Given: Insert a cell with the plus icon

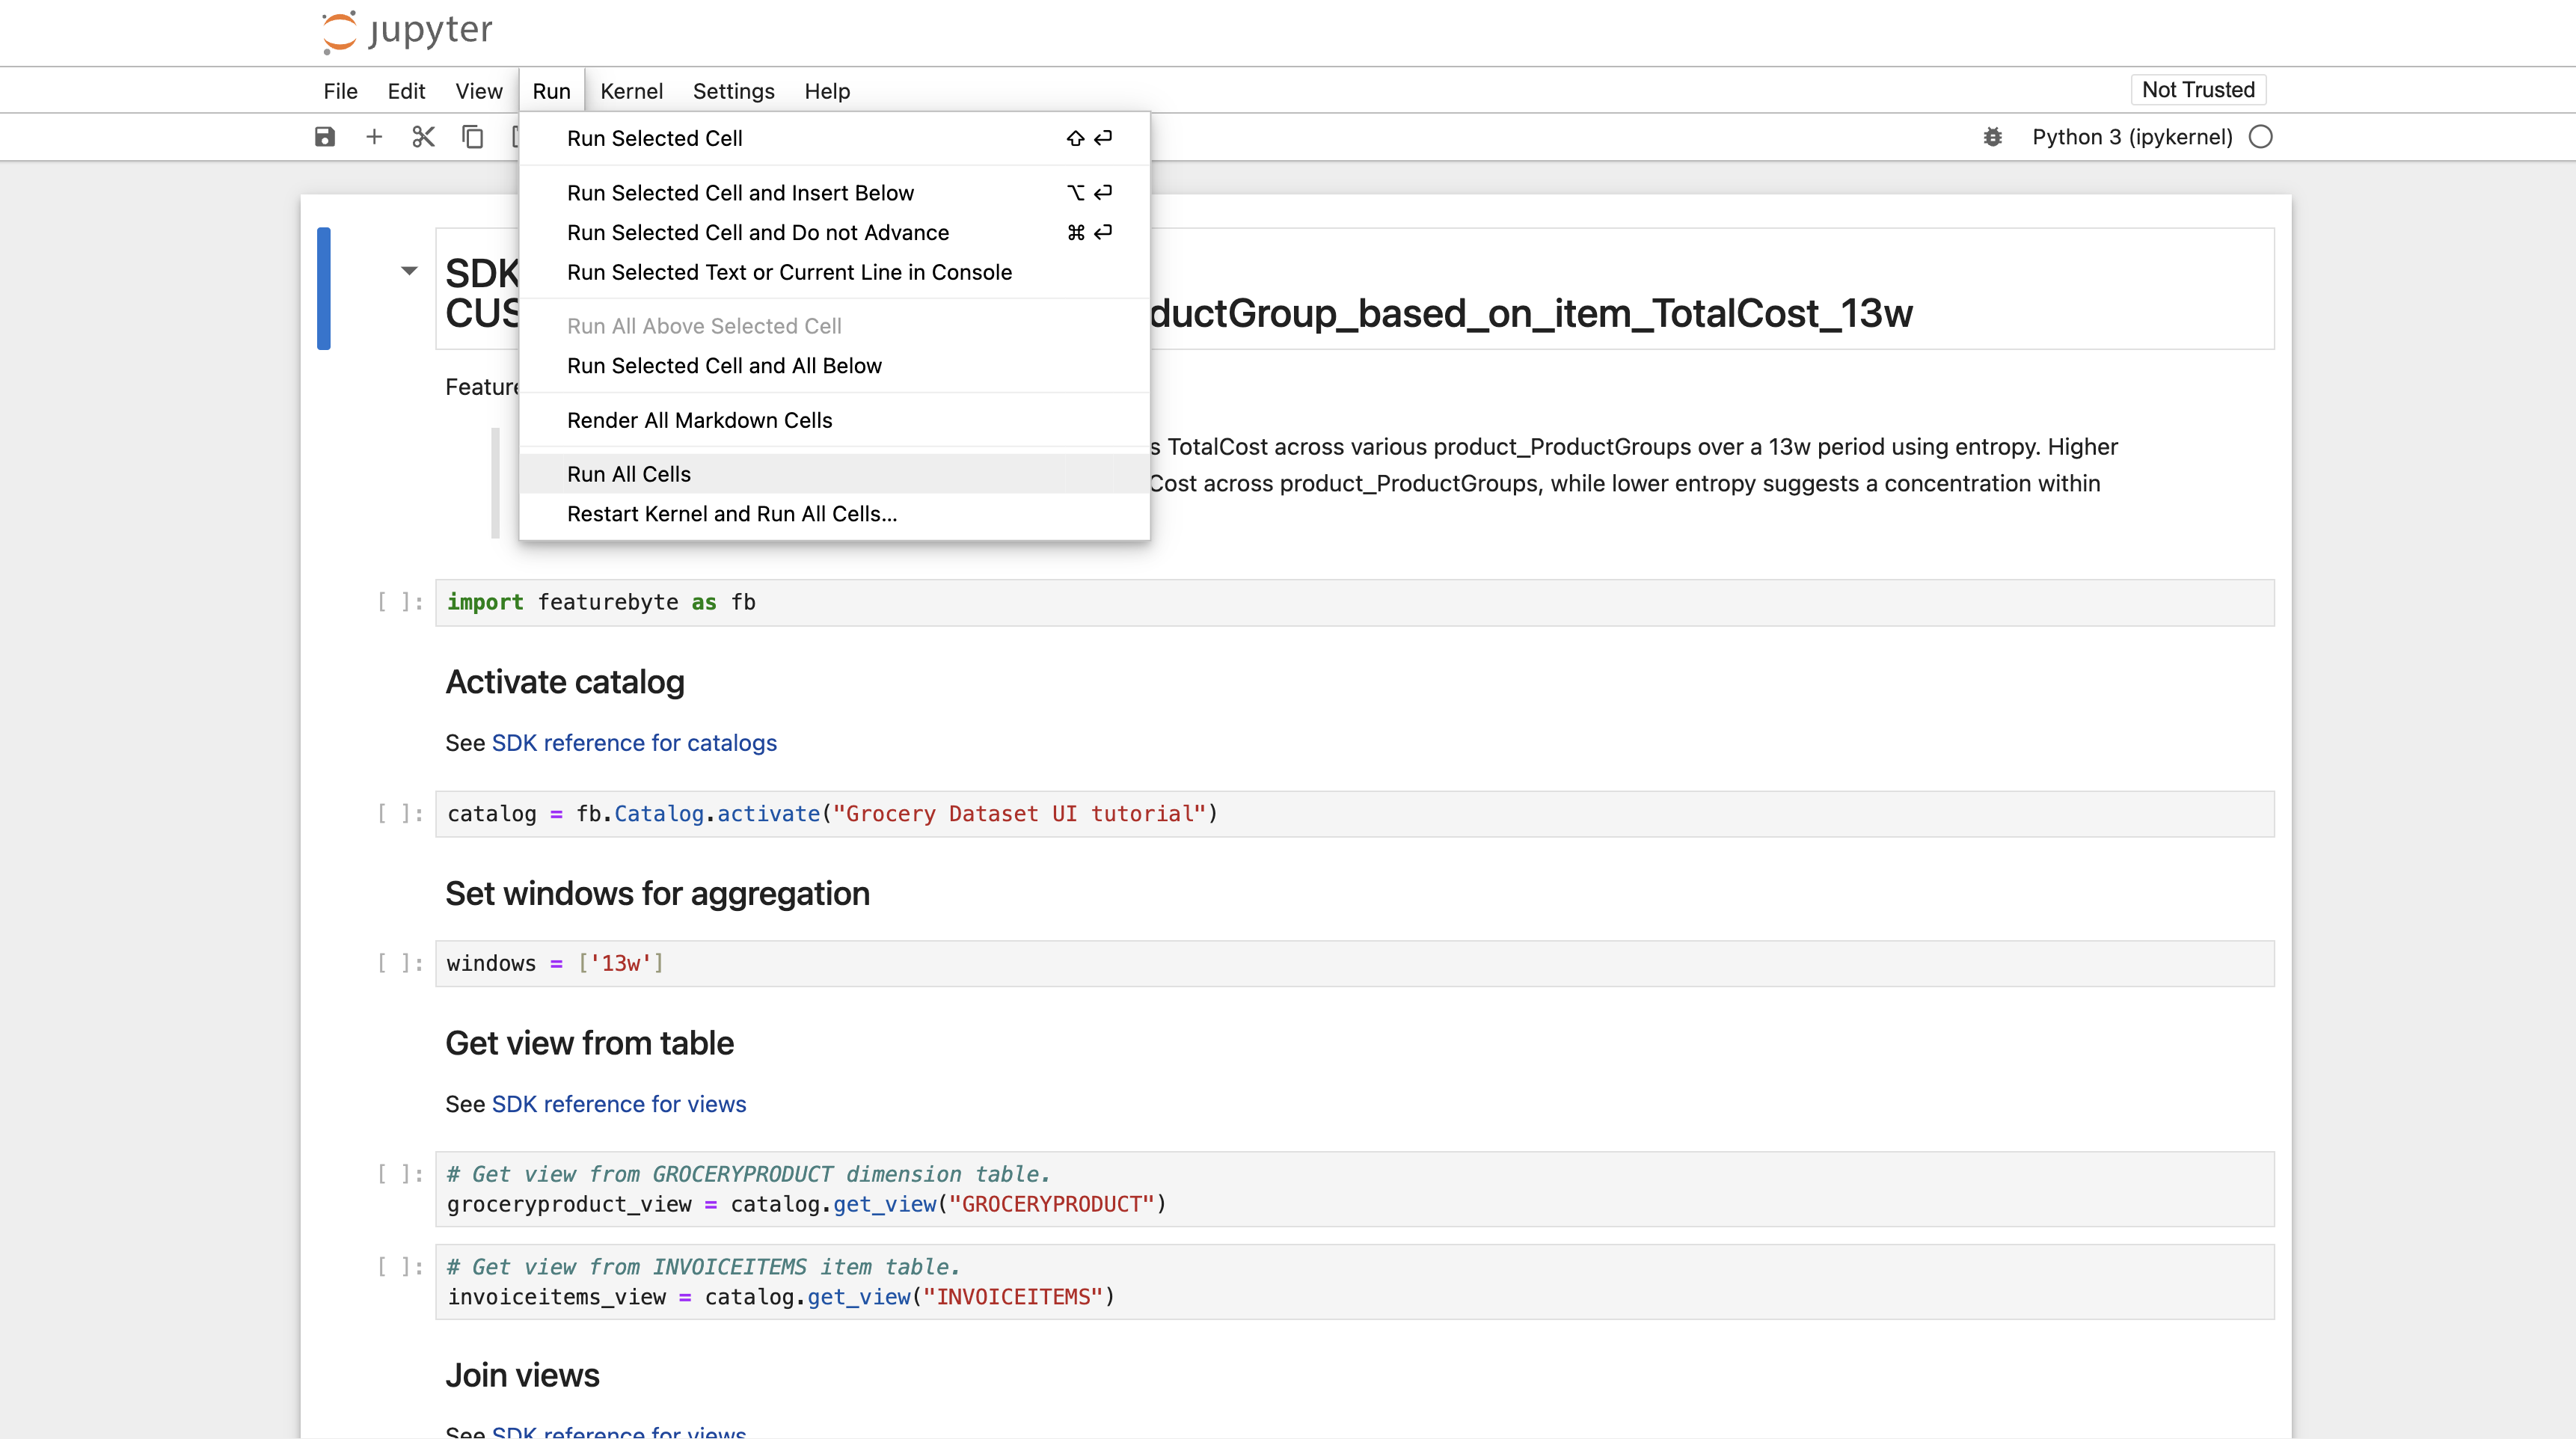Looking at the screenshot, I should coord(374,137).
